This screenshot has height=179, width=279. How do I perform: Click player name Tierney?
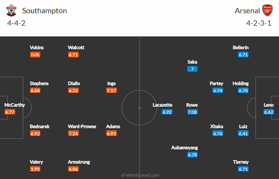tap(241, 162)
